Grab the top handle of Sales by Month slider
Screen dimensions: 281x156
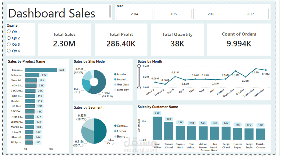tap(139, 66)
